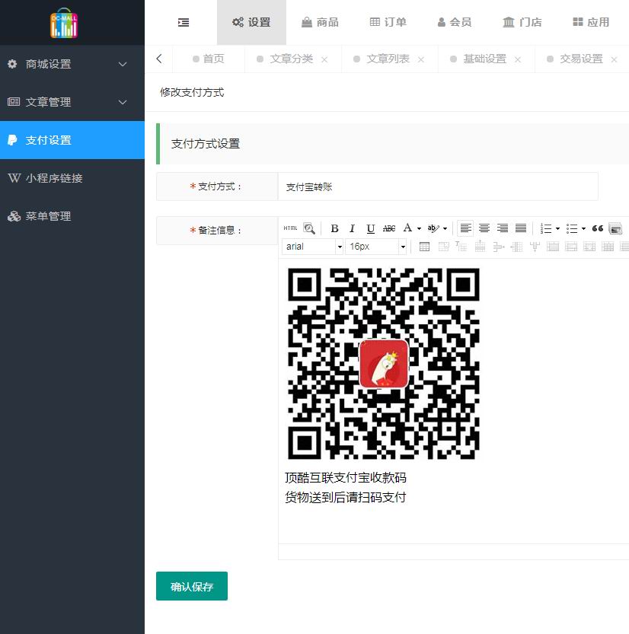The height and width of the screenshot is (634, 629).
Task: Open the 设置 top menu
Action: tap(251, 22)
